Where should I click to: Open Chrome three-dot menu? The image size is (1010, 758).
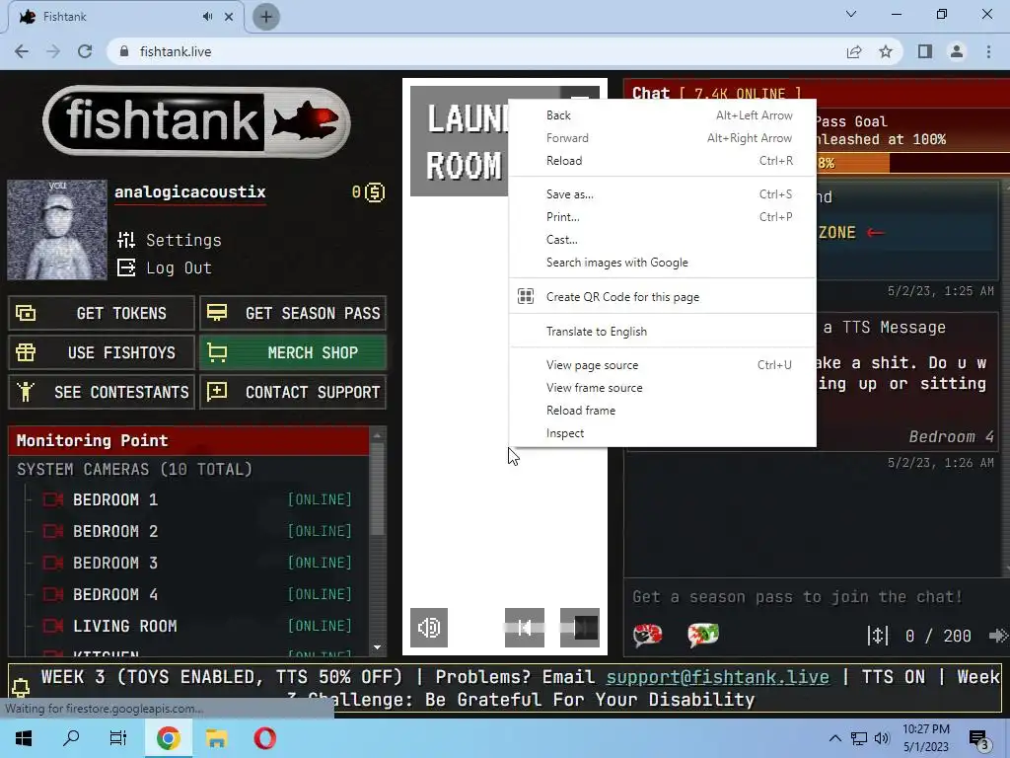[988, 51]
